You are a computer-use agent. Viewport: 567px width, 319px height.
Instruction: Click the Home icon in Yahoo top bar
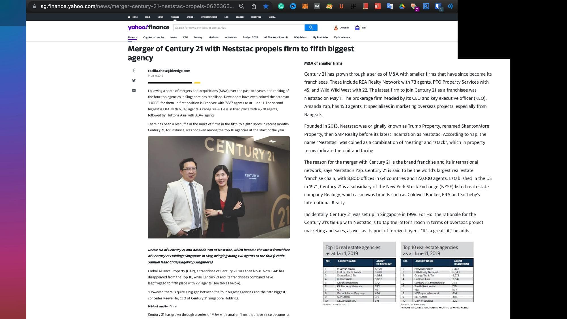129,17
